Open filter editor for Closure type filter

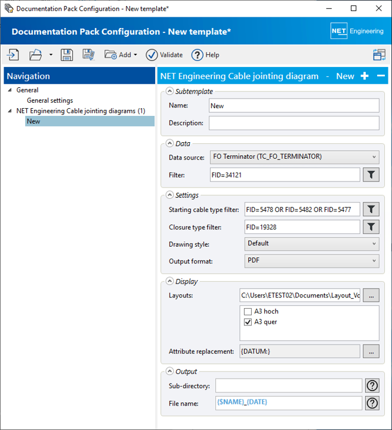pyautogui.click(x=371, y=227)
